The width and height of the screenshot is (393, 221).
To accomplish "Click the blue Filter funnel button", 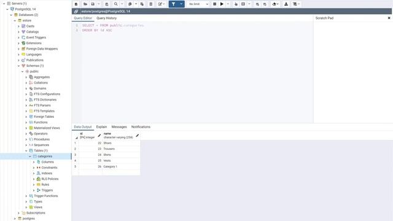I will tap(173, 4).
